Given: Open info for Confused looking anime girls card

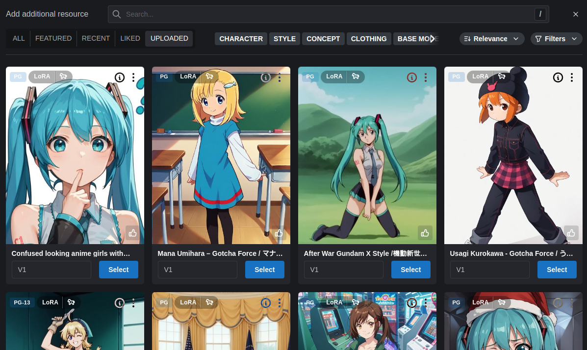Looking at the screenshot, I should 120,77.
